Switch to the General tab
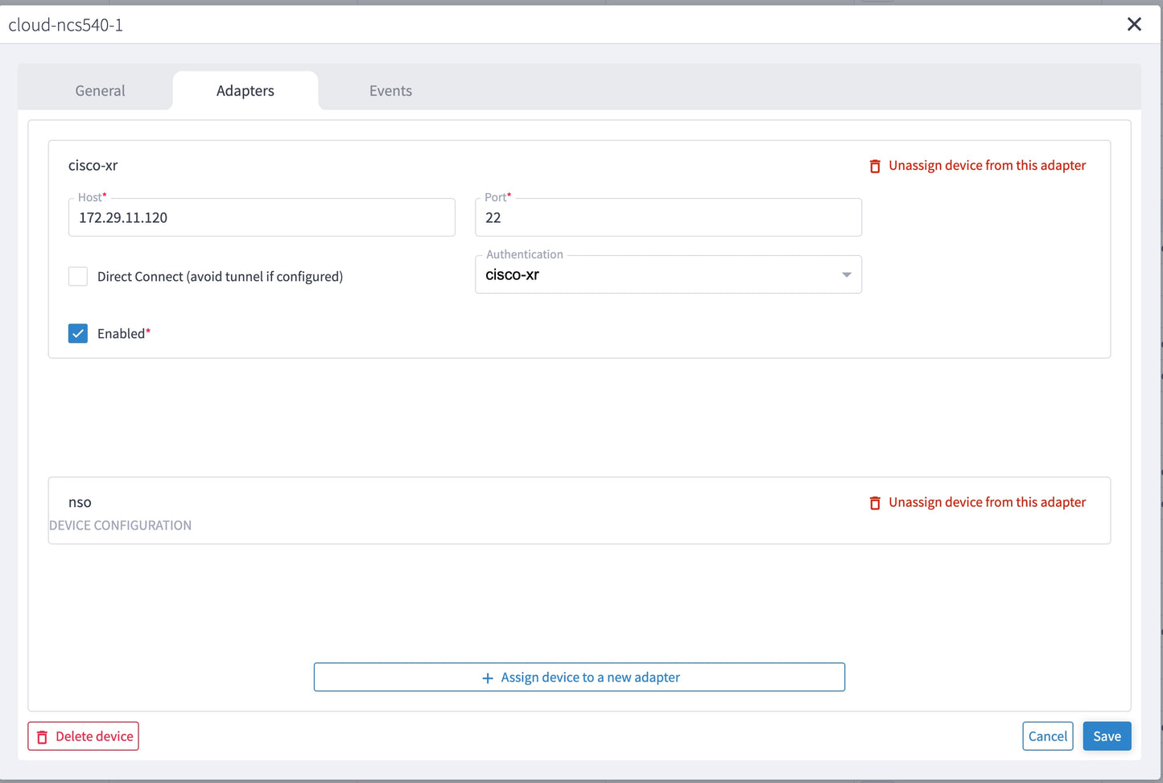 [x=99, y=90]
